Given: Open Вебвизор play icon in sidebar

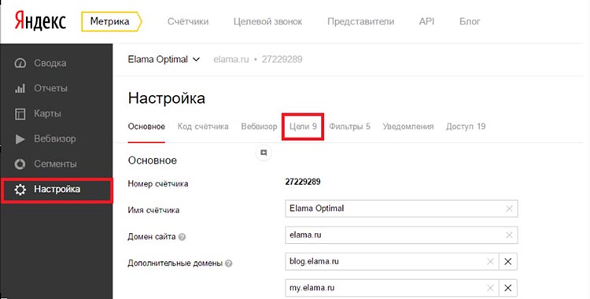Looking at the screenshot, I should click(20, 139).
